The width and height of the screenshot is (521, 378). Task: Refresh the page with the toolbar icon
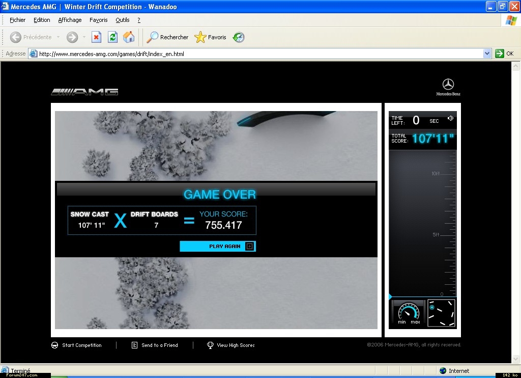point(112,37)
